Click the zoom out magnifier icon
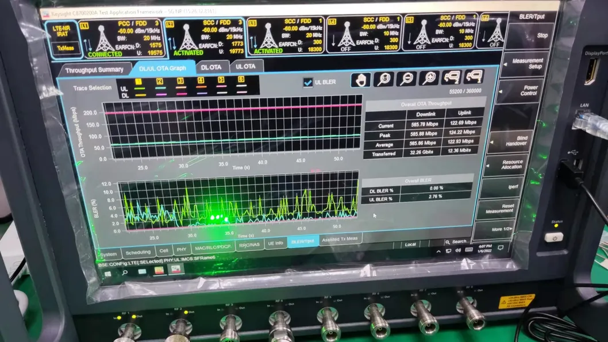Image resolution: width=608 pixels, height=342 pixels. (x=406, y=79)
